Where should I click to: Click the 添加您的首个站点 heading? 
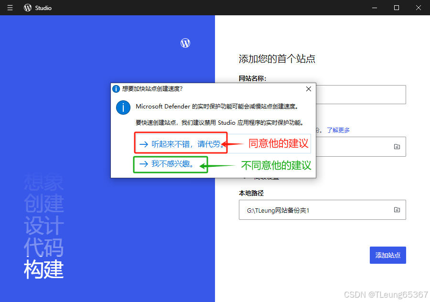point(277,59)
